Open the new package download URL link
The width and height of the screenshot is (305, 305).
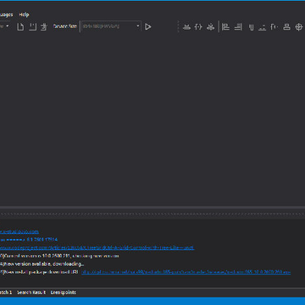coord(186,272)
